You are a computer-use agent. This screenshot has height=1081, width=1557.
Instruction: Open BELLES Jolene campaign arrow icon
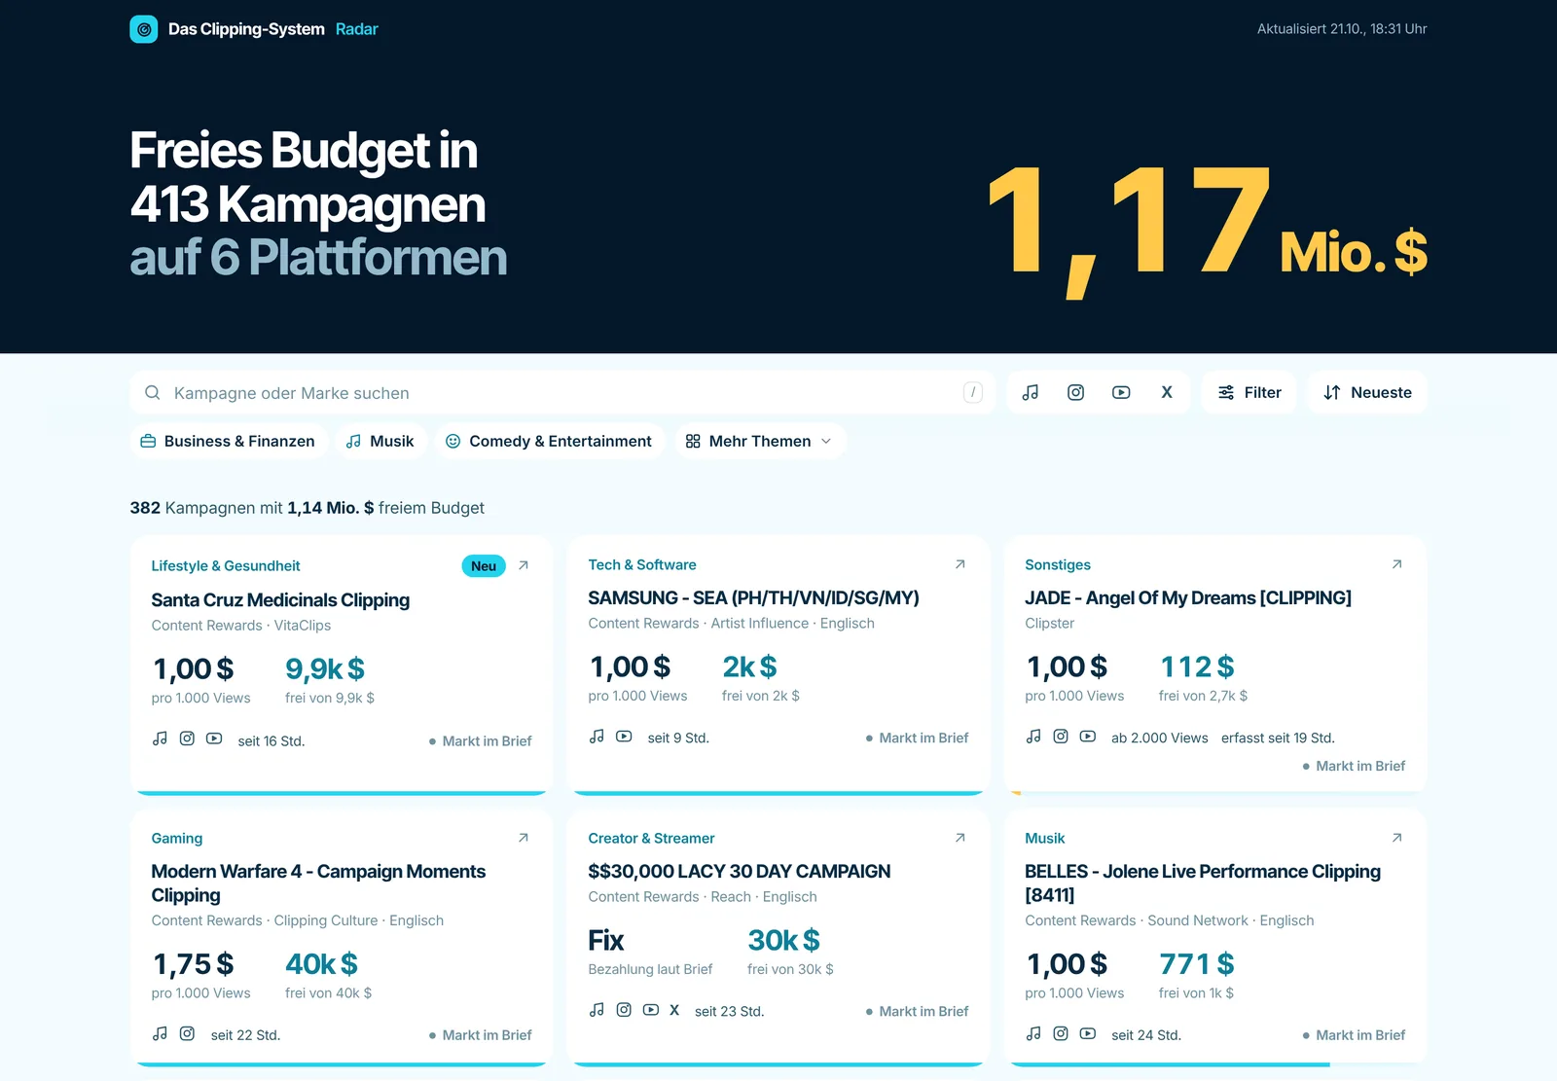coord(1397,838)
